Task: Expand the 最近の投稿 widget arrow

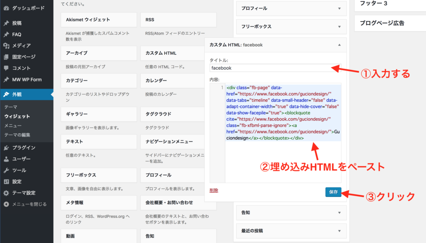Action: (x=339, y=231)
